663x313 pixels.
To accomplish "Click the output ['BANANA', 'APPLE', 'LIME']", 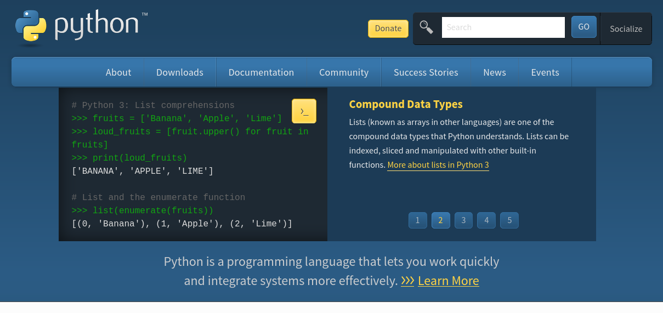I will [x=143, y=171].
